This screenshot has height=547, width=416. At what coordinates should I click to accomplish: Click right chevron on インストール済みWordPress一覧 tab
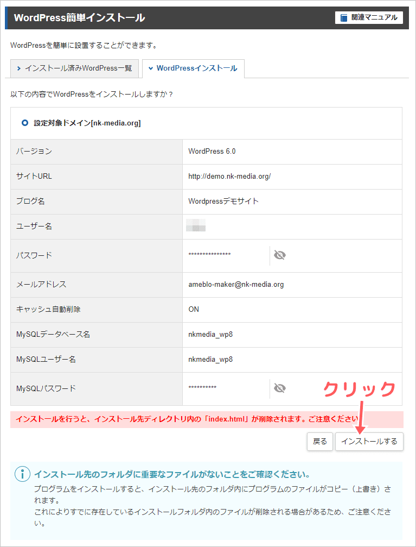point(19,68)
